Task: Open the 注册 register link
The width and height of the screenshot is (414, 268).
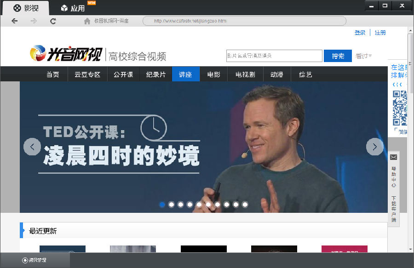Action: tap(380, 33)
